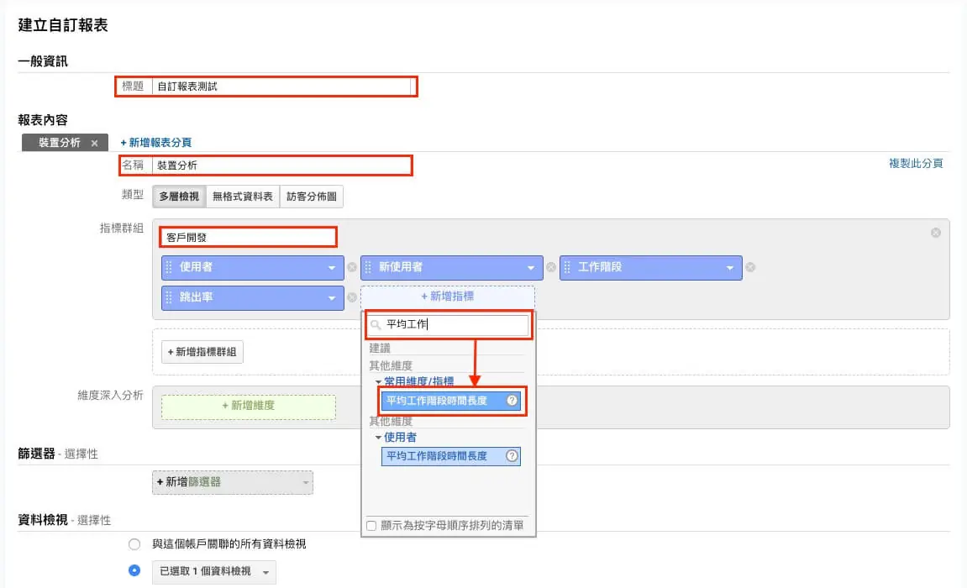This screenshot has width=967, height=588.
Task: Remove the 使用者 metric
Action: click(351, 267)
